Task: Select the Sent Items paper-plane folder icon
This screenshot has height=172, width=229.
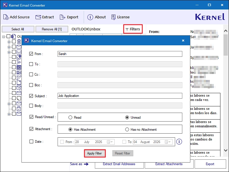Action: pos(19,62)
